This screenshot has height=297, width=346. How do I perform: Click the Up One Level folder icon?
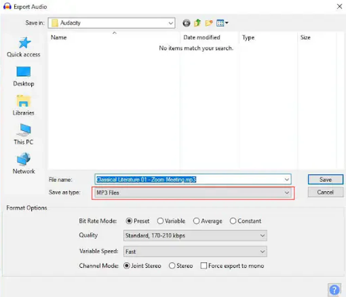click(197, 23)
